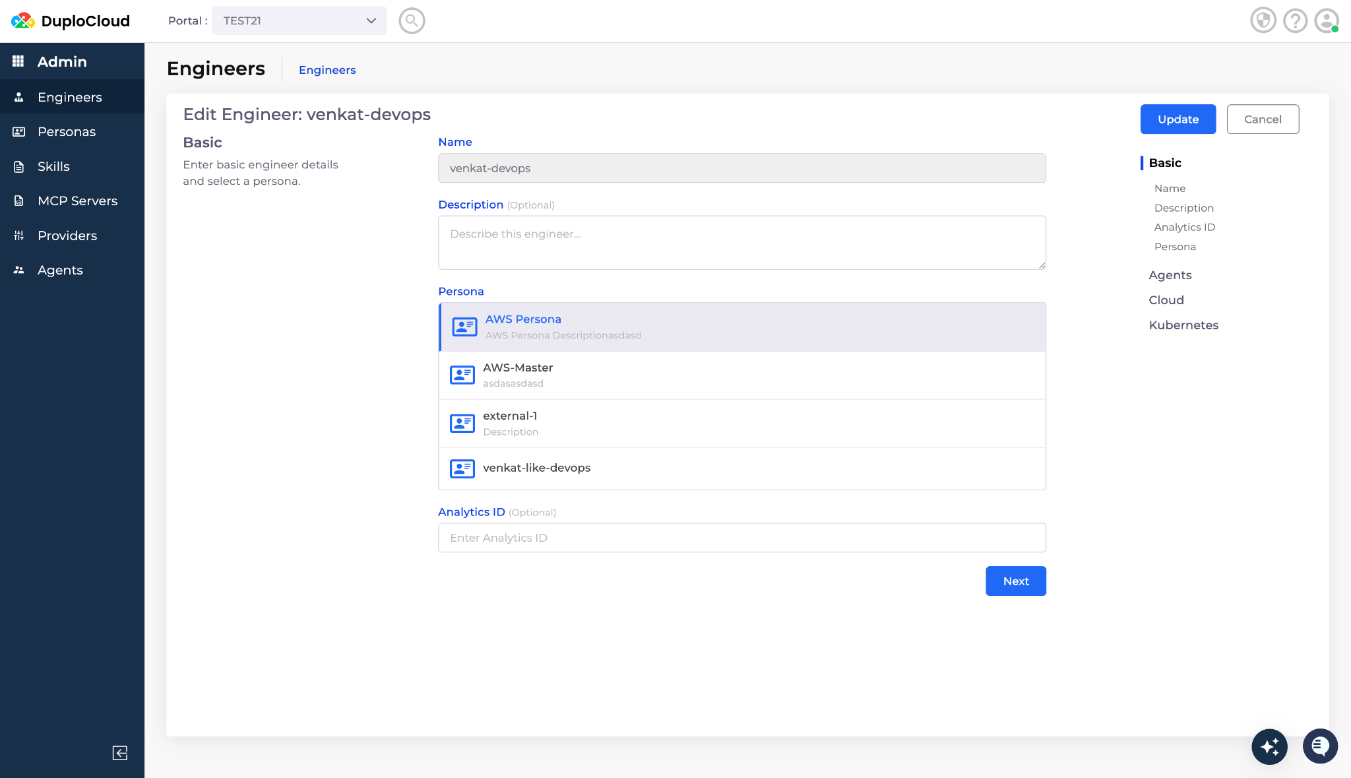Open the user profile avatar icon
The image size is (1351, 778).
pyautogui.click(x=1326, y=20)
